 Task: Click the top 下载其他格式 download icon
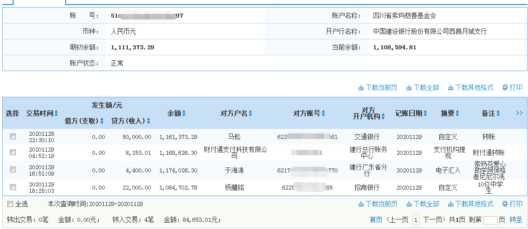(451, 88)
